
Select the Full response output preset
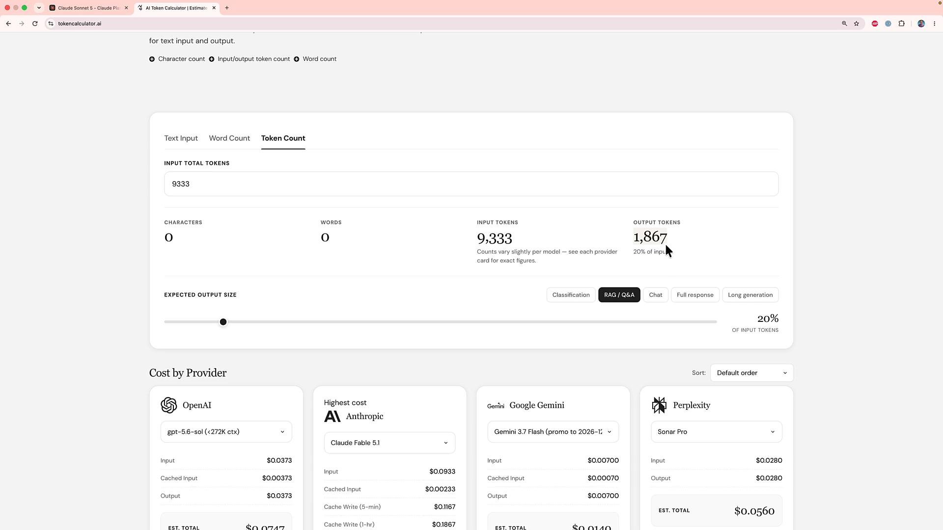(x=695, y=295)
